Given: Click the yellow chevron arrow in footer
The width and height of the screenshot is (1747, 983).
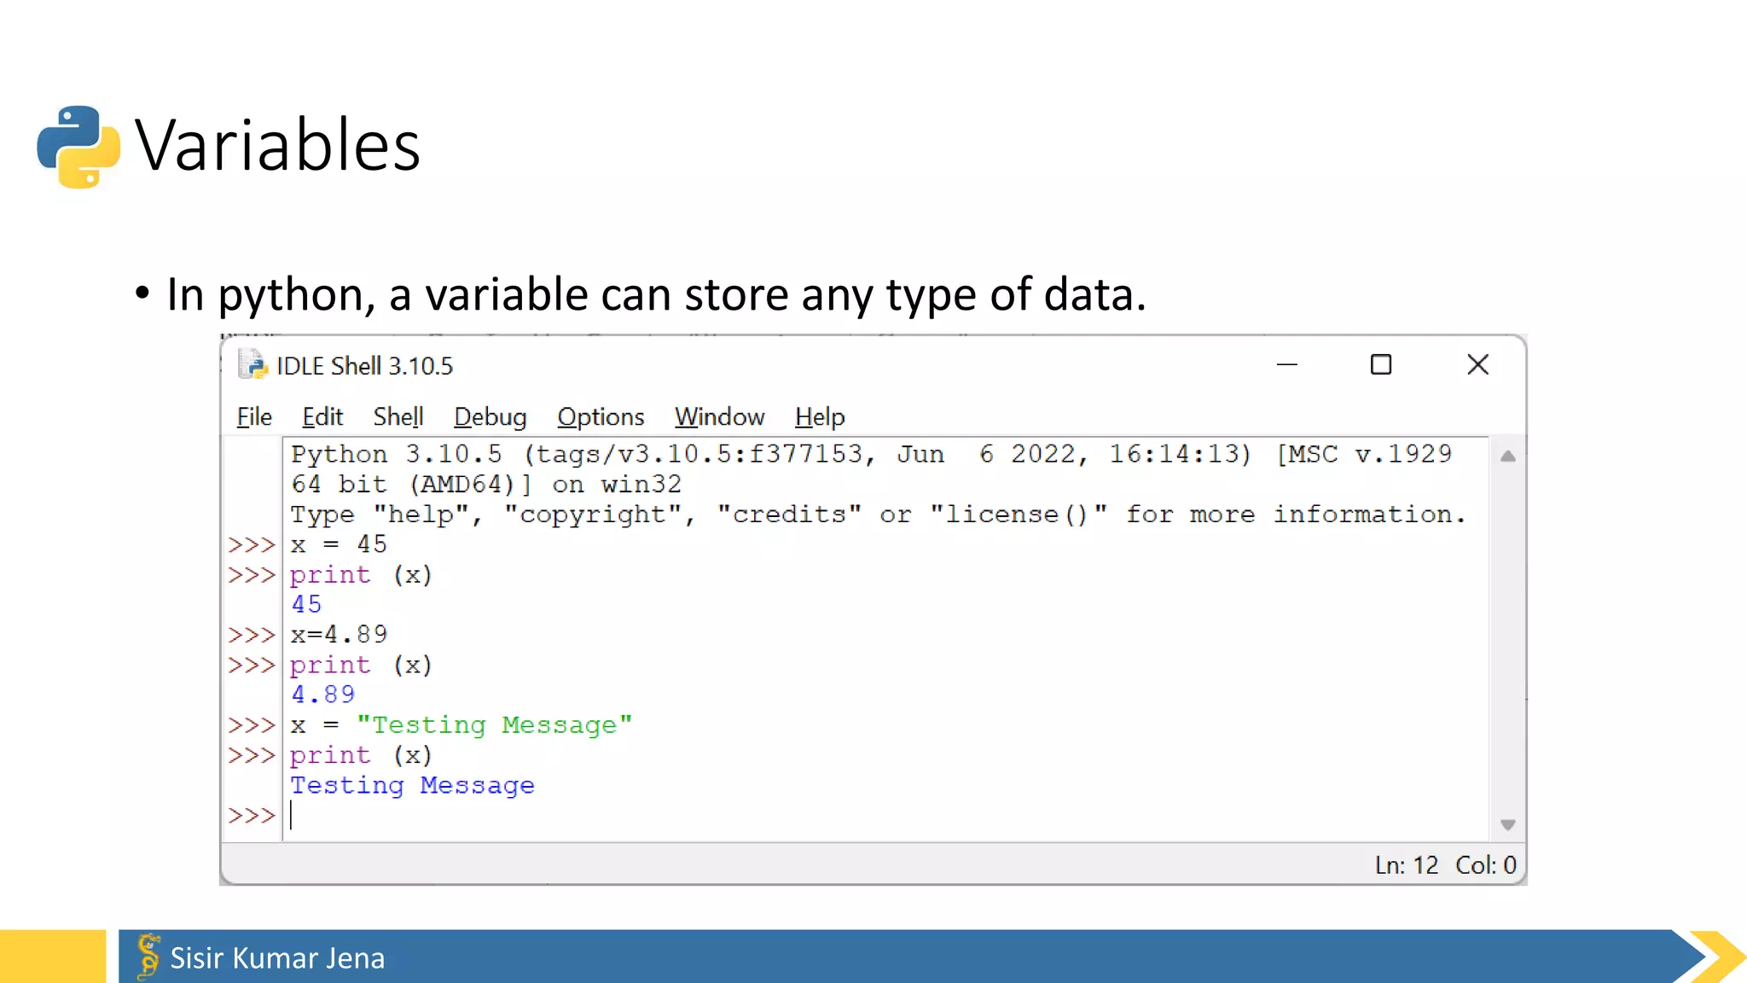Looking at the screenshot, I should pos(1719,957).
